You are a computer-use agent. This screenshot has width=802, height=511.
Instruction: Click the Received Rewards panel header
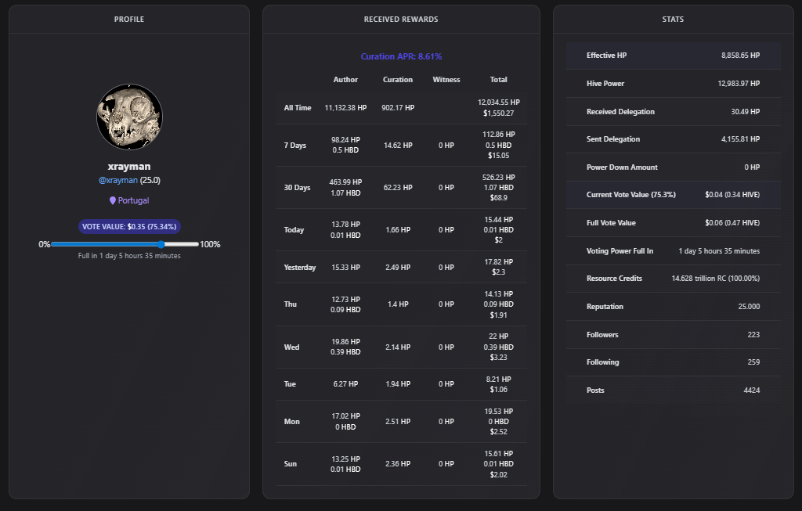(x=401, y=20)
